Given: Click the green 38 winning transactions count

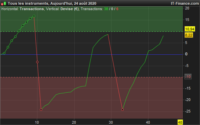Looking at the screenshot, I should click(x=106, y=9).
